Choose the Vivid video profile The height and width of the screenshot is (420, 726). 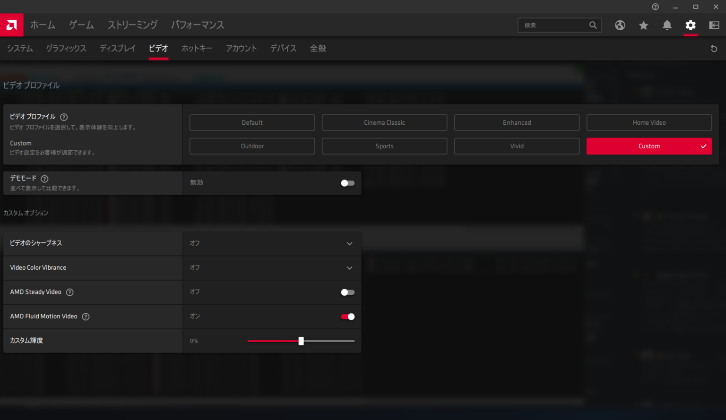[517, 146]
